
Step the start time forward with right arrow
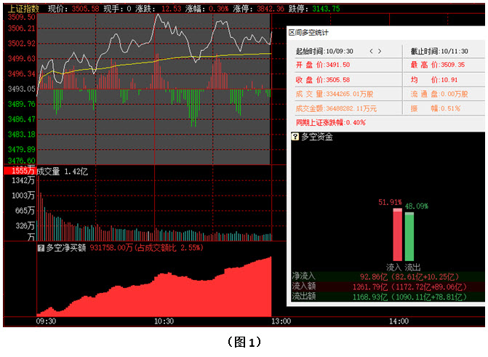pos(380,51)
